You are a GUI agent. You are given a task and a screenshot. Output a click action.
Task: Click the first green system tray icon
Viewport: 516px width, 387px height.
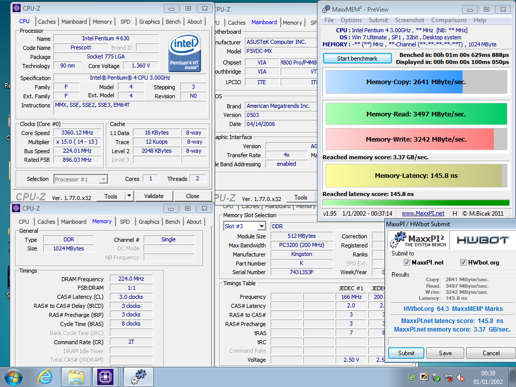(412, 377)
